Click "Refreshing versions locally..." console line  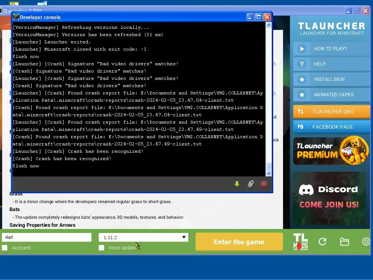(x=81, y=27)
